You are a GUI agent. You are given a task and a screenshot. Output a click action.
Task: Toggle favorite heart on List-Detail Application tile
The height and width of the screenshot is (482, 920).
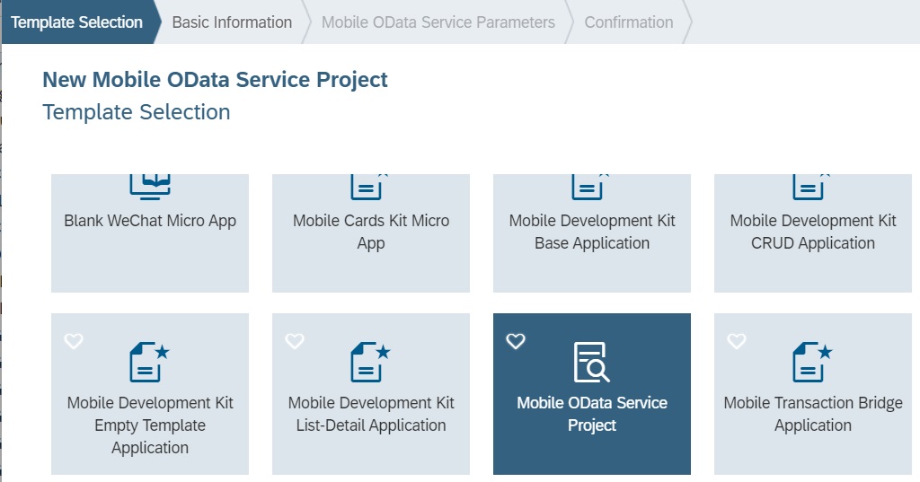pos(295,341)
